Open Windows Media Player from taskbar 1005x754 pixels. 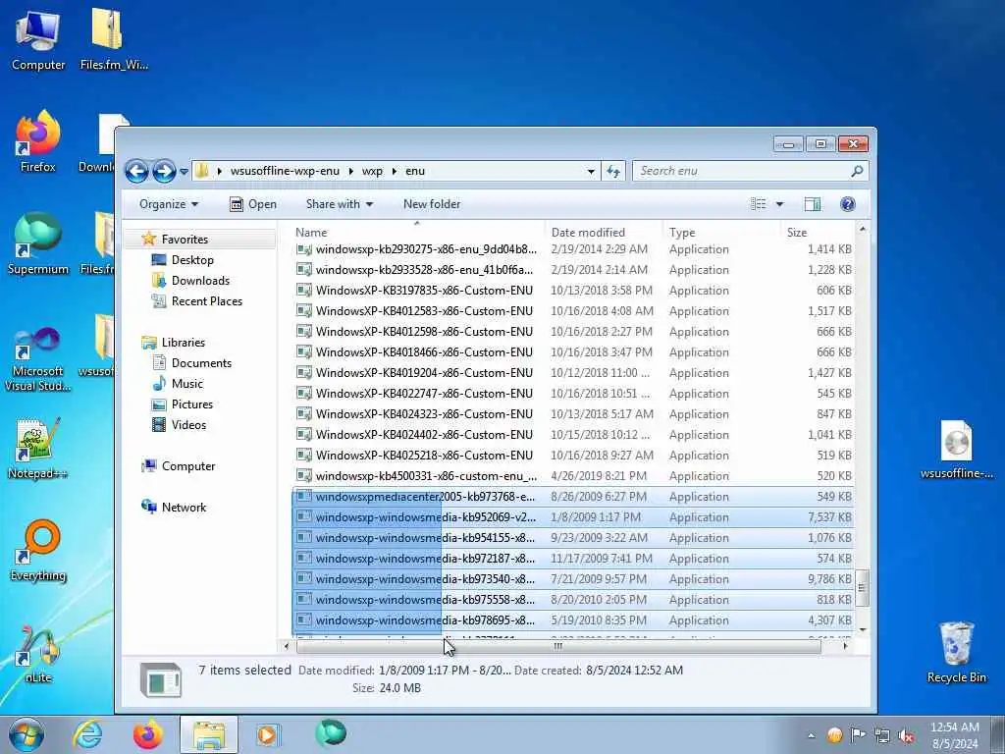pos(267,734)
